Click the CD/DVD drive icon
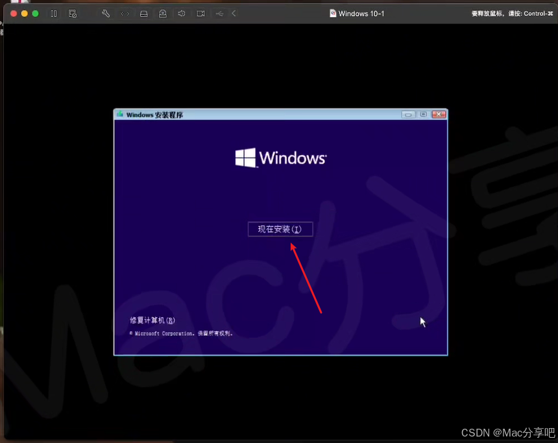 (163, 14)
